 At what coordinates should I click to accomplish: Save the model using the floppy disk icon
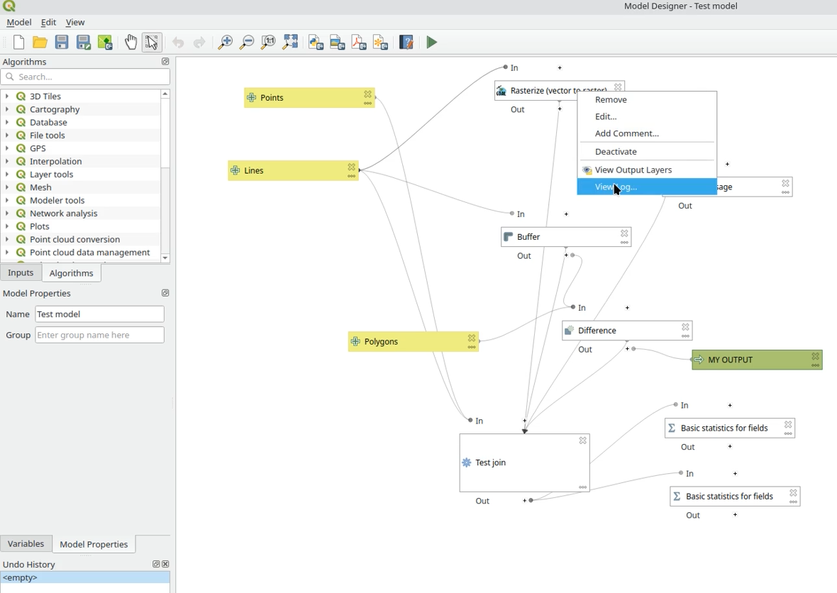[62, 43]
